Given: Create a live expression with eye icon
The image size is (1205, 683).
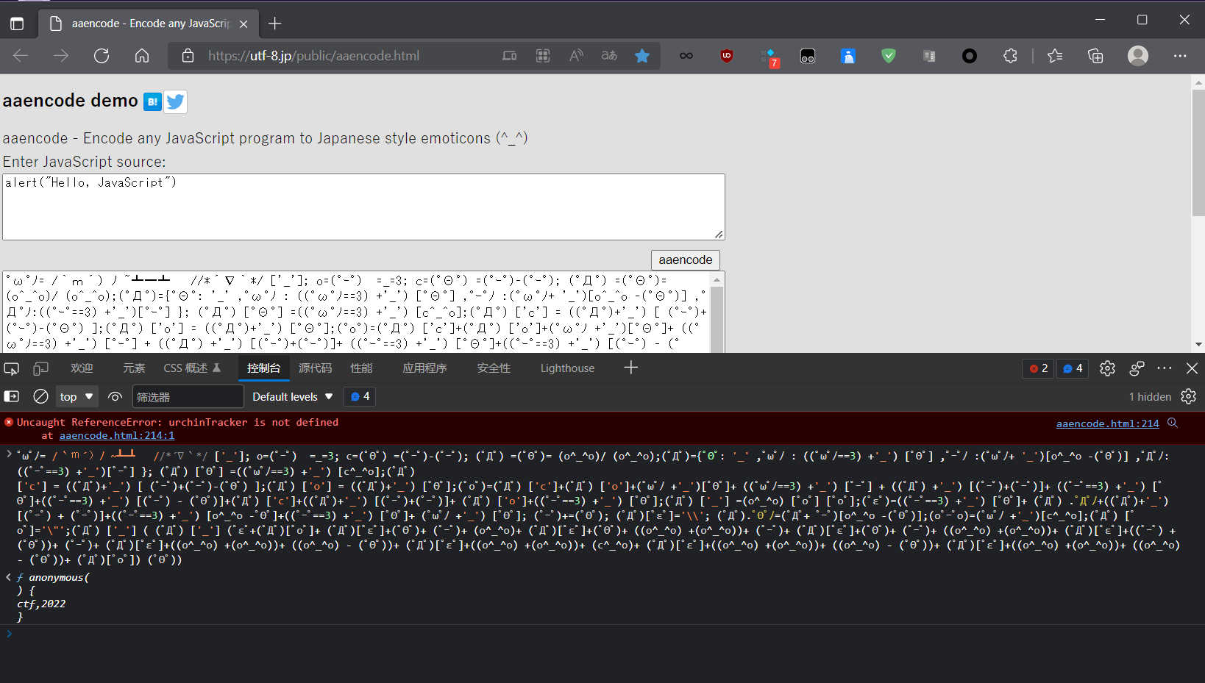Looking at the screenshot, I should [x=115, y=397].
